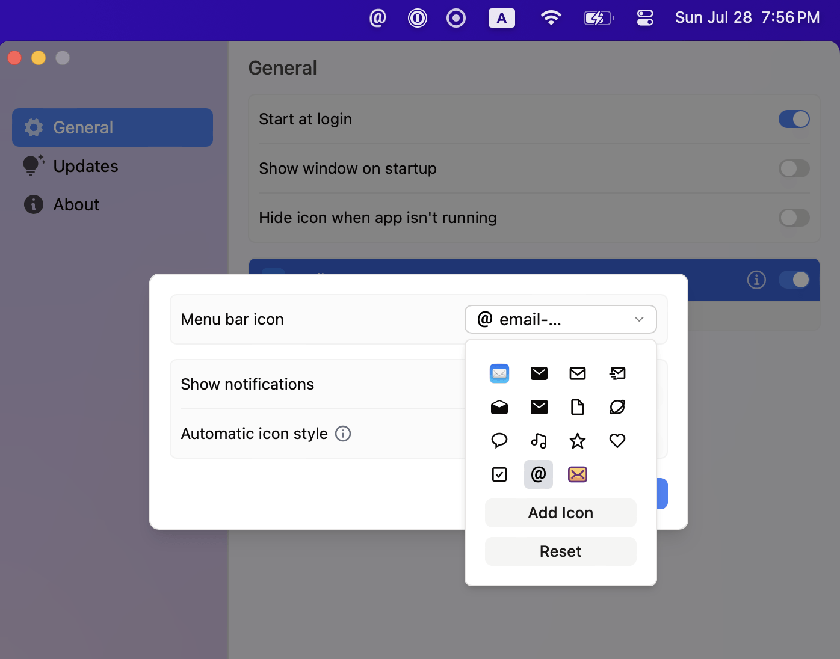Open the battery status menu
The image size is (840, 659).
(599, 18)
